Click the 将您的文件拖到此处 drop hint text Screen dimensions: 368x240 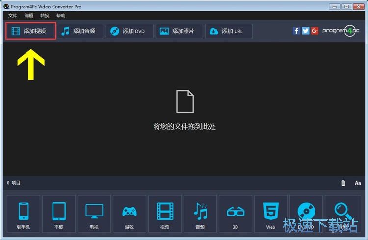[x=184, y=127]
